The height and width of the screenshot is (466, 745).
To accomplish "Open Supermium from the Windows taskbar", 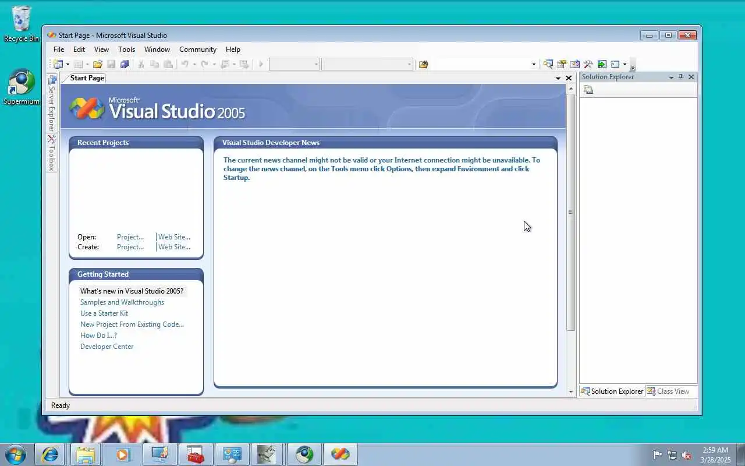I will [304, 454].
